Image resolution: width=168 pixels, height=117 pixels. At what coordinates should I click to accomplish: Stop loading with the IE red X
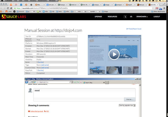pos(81,82)
